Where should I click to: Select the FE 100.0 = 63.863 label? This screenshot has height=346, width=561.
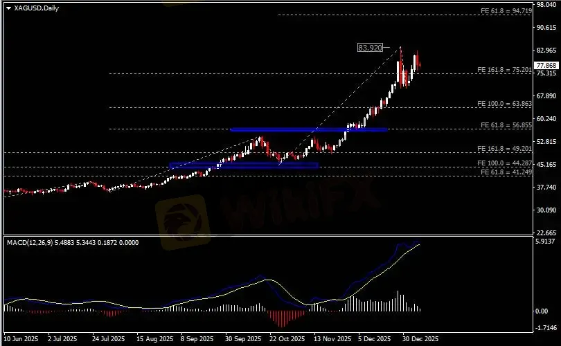(504, 104)
